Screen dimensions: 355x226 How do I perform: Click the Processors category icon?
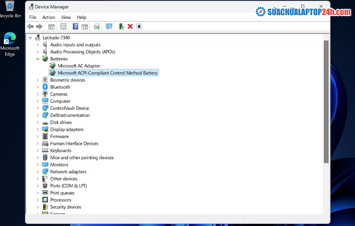point(45,200)
